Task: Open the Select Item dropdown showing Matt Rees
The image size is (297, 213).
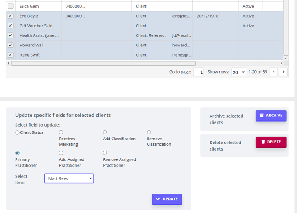Action: point(69,178)
